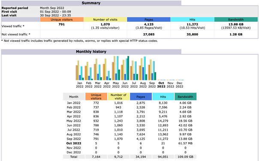259x161 pixels.
Task: Click the green Bandwidth summary header
Action: 236,20
